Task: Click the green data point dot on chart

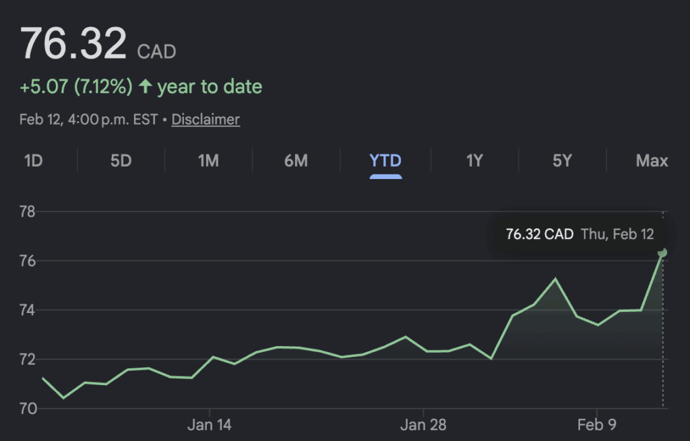Action: coord(662,252)
